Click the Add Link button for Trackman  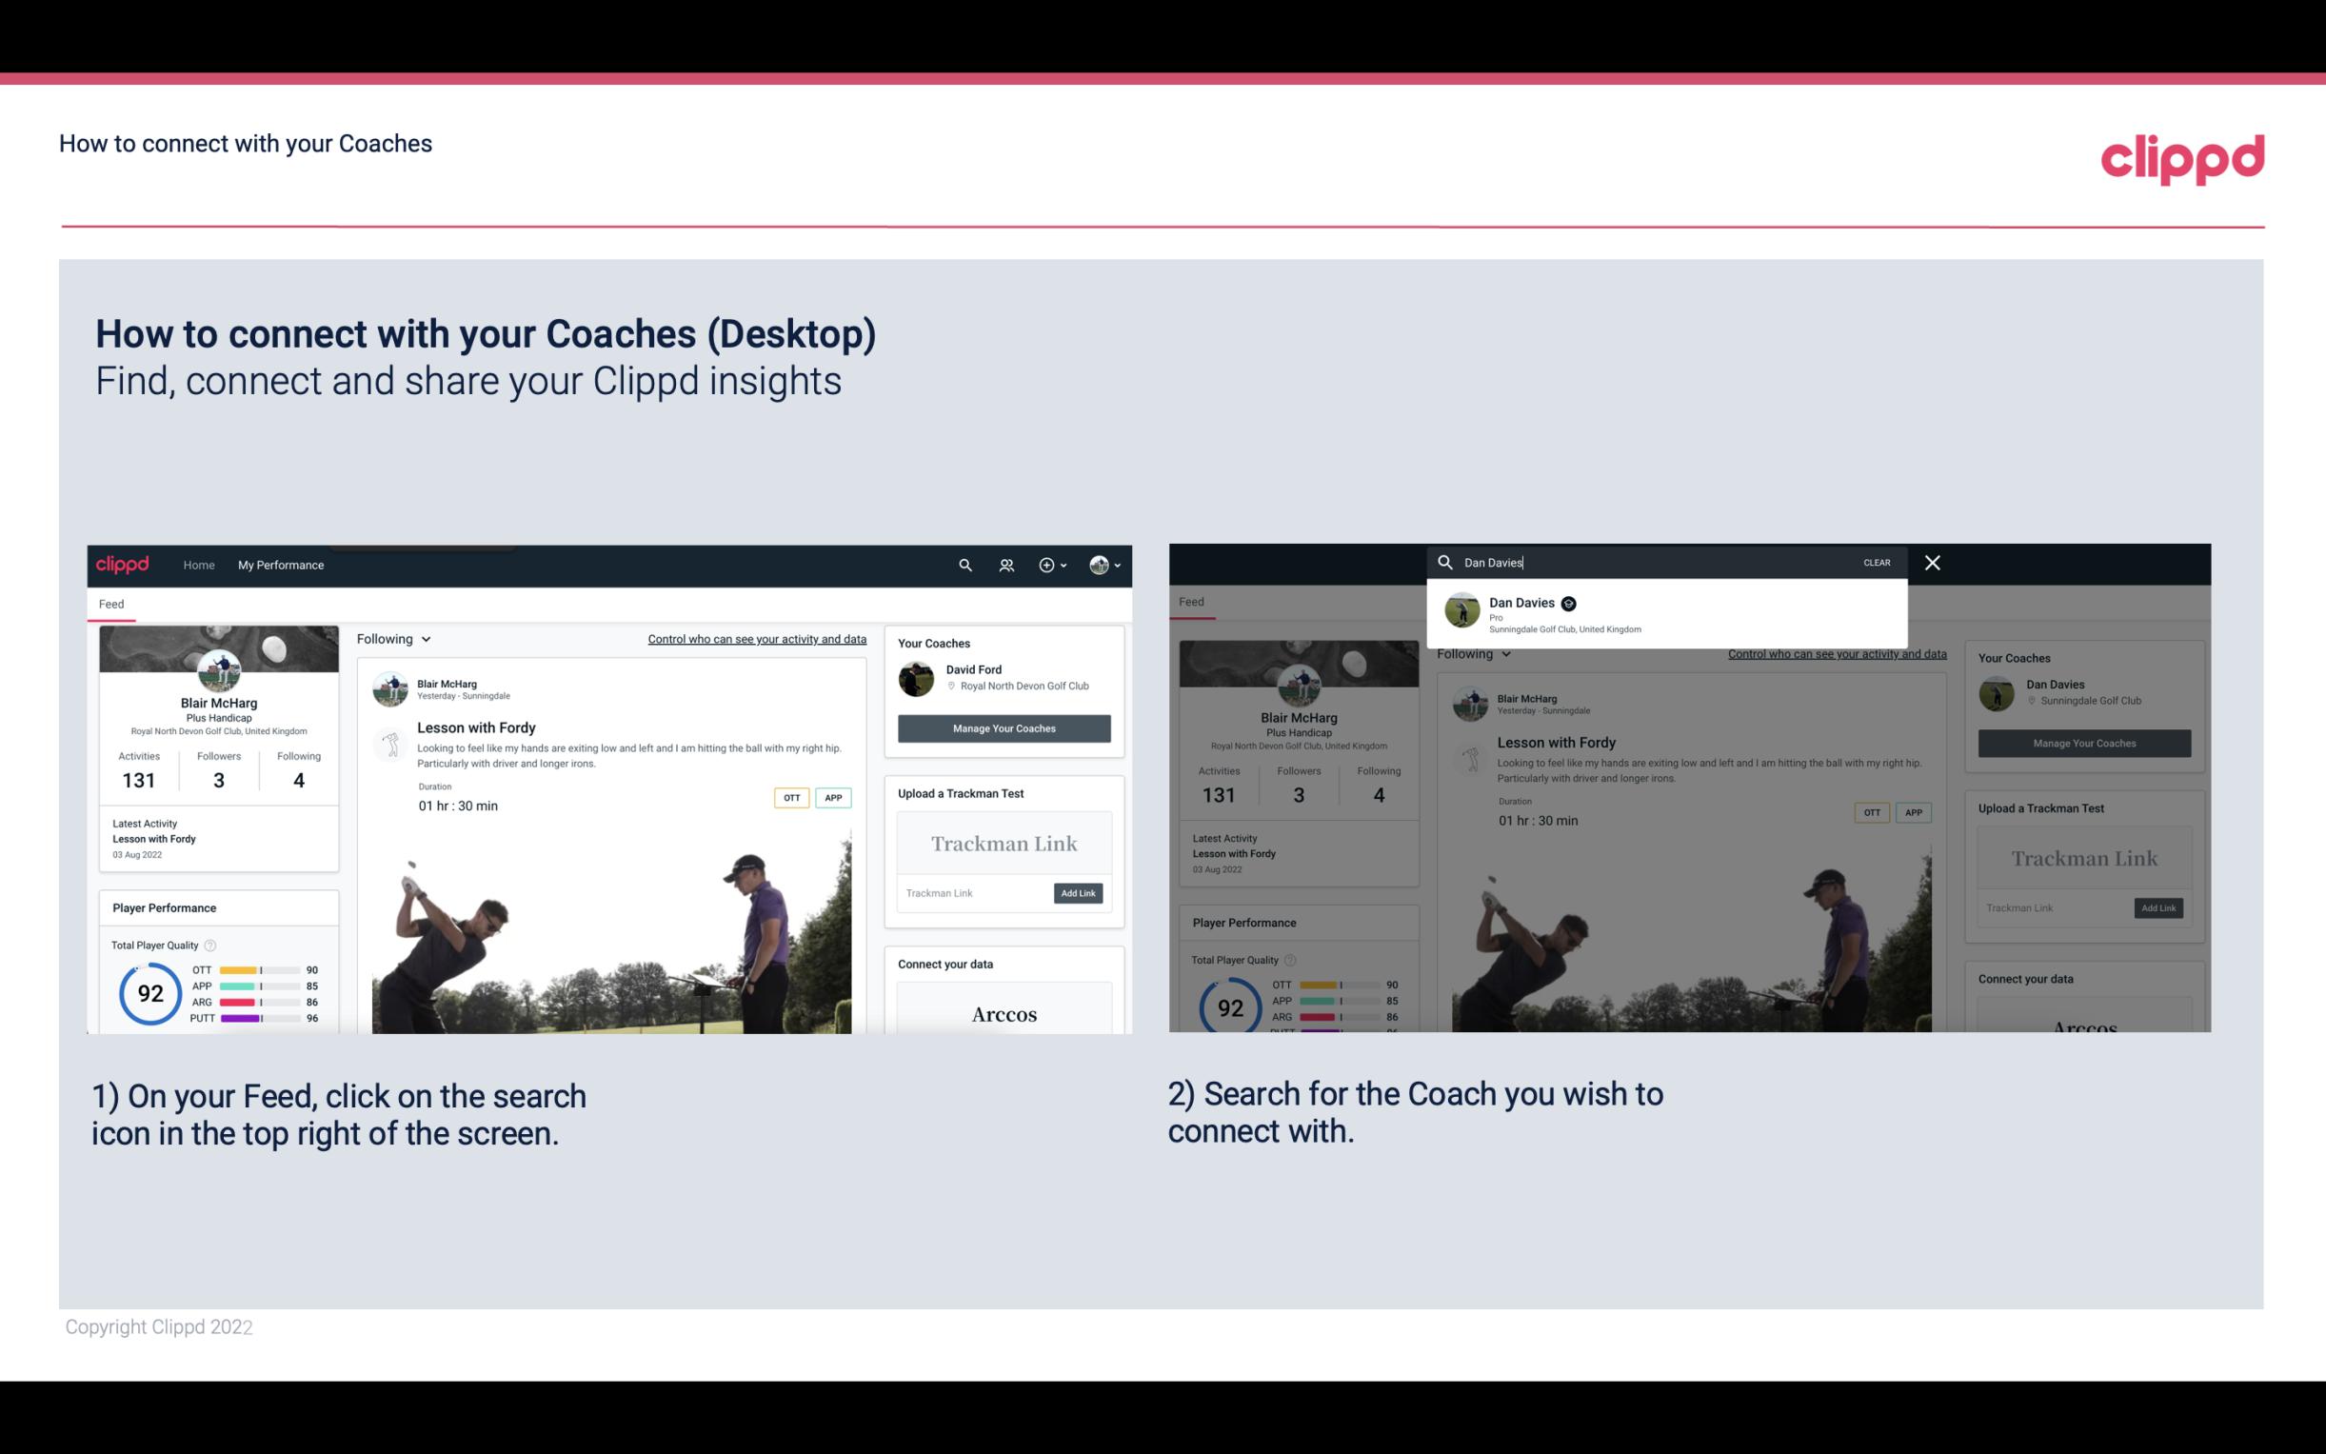coord(1077,893)
